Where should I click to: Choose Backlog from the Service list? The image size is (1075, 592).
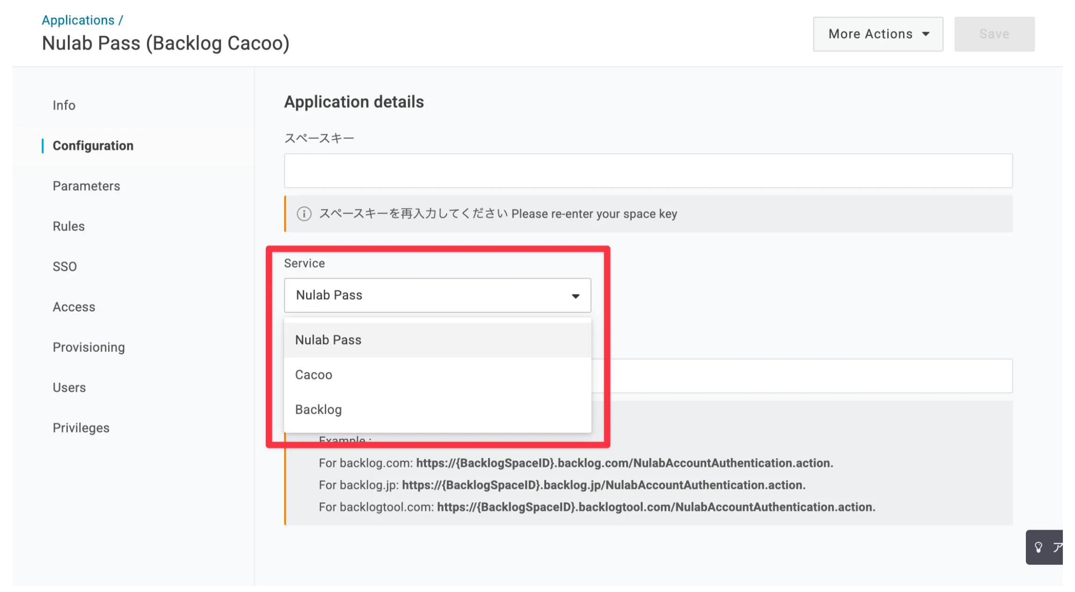[438, 410]
